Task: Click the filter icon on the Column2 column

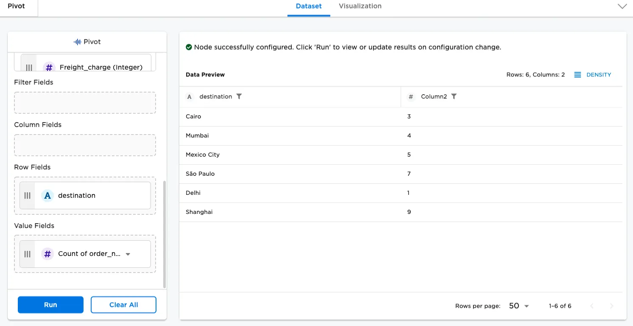Action: [x=454, y=96]
